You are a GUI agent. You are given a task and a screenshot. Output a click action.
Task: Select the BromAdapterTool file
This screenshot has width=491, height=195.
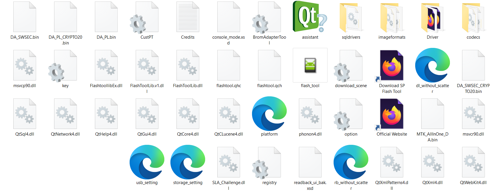pyautogui.click(x=266, y=18)
